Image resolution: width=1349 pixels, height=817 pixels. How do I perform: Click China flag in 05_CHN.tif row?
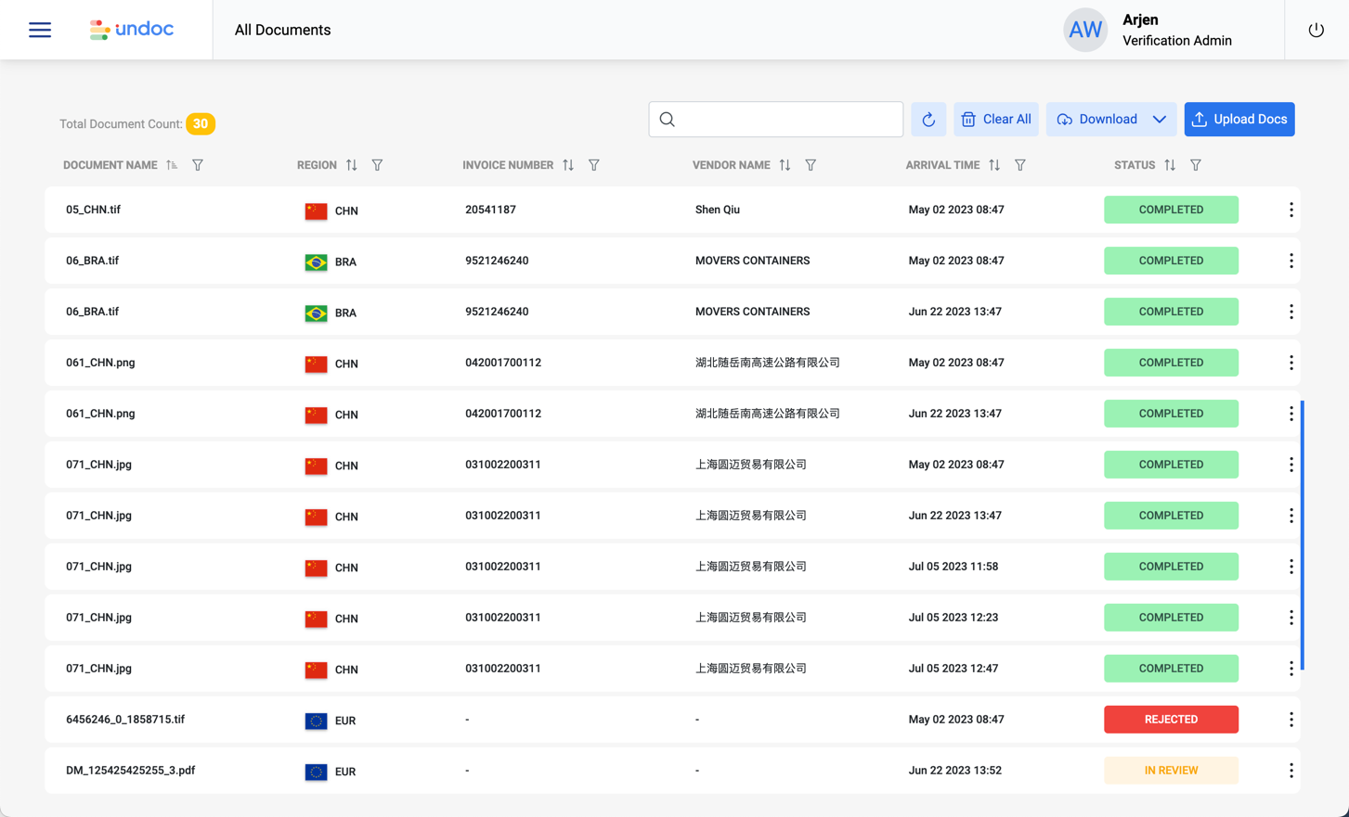pos(316,211)
